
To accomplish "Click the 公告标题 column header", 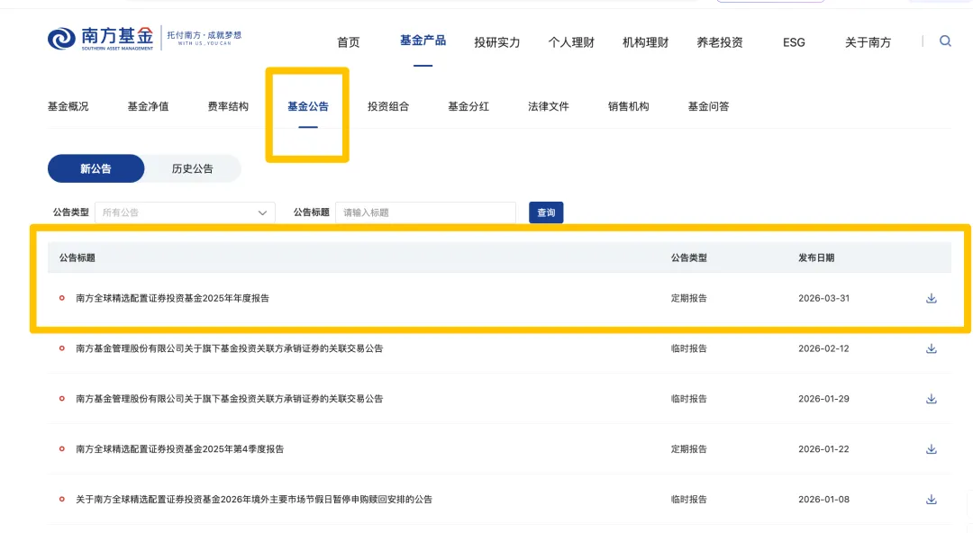I will point(77,257).
